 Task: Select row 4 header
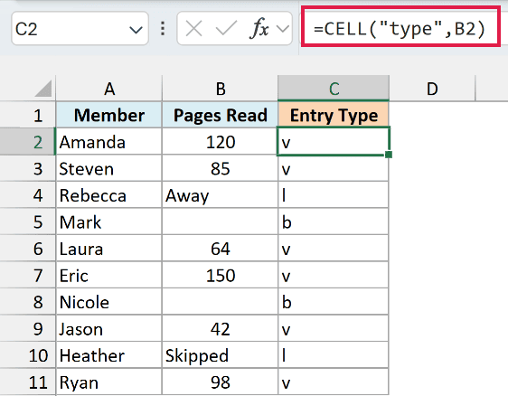coord(28,195)
